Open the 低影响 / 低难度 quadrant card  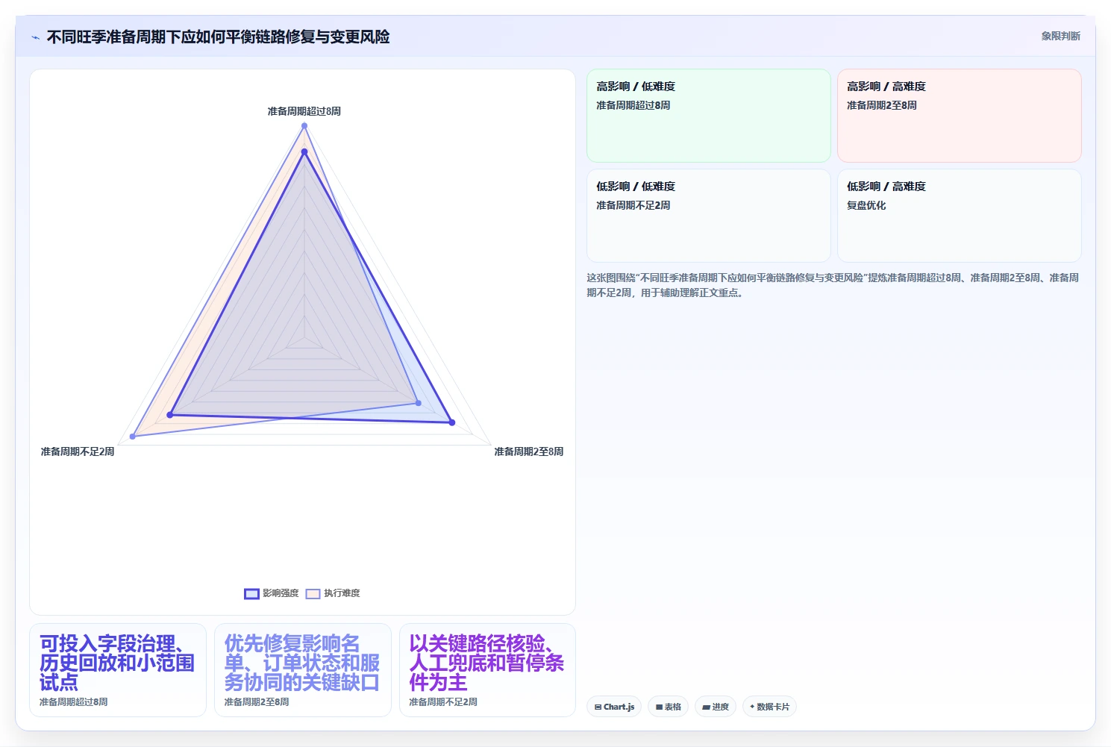pos(708,216)
